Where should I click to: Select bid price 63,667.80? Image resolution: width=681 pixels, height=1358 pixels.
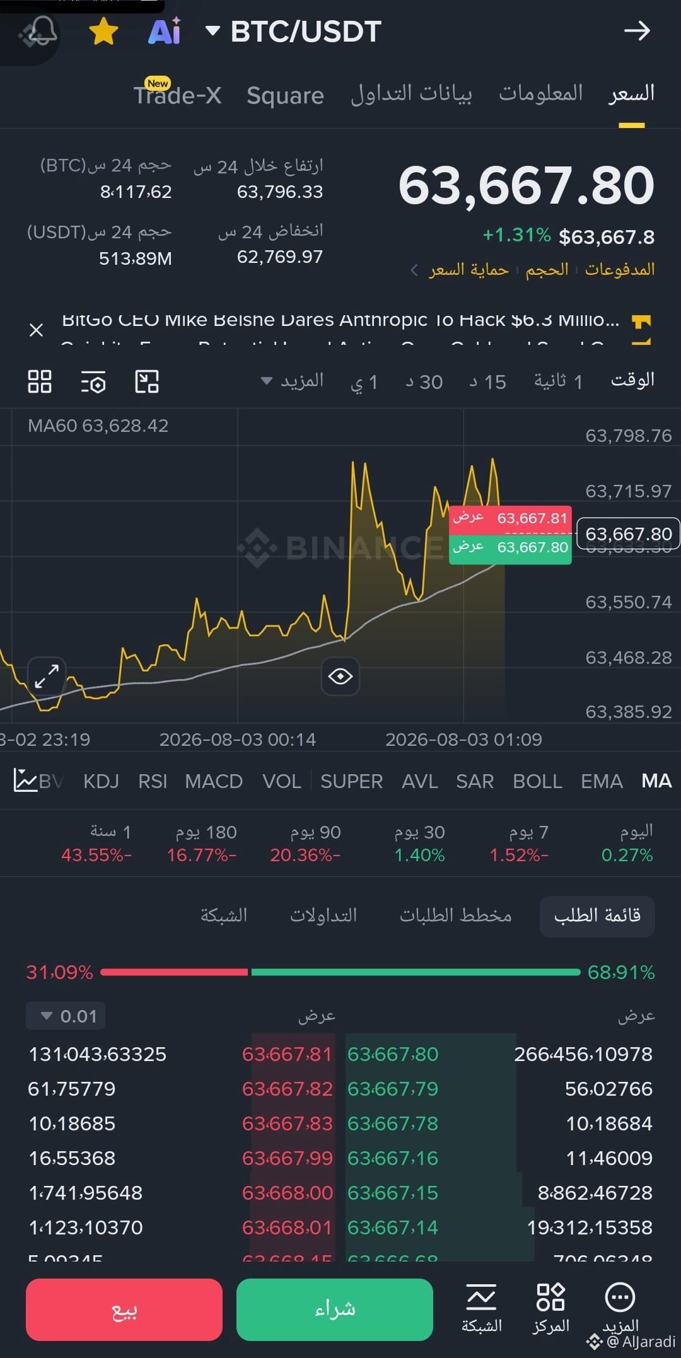click(393, 1054)
